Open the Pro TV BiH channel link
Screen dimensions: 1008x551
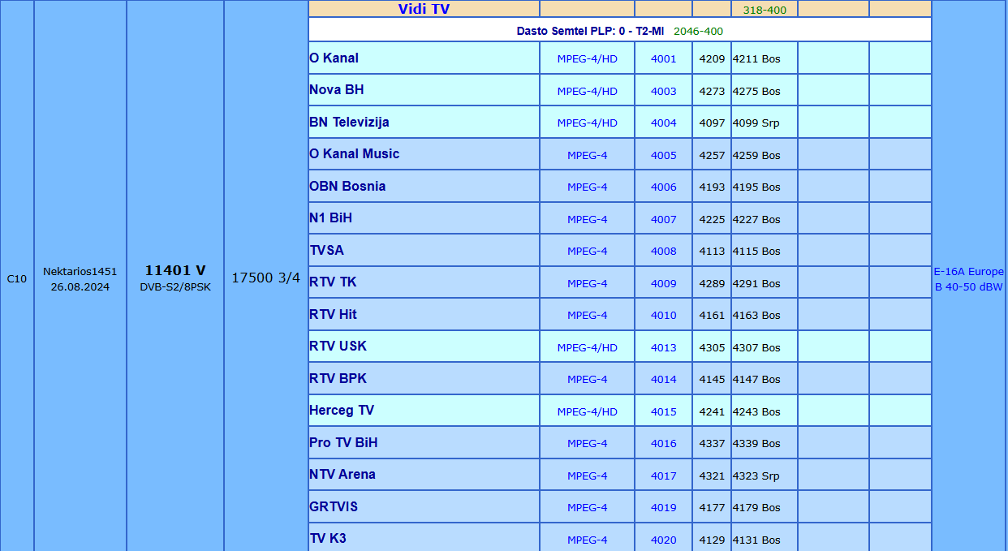pos(343,443)
